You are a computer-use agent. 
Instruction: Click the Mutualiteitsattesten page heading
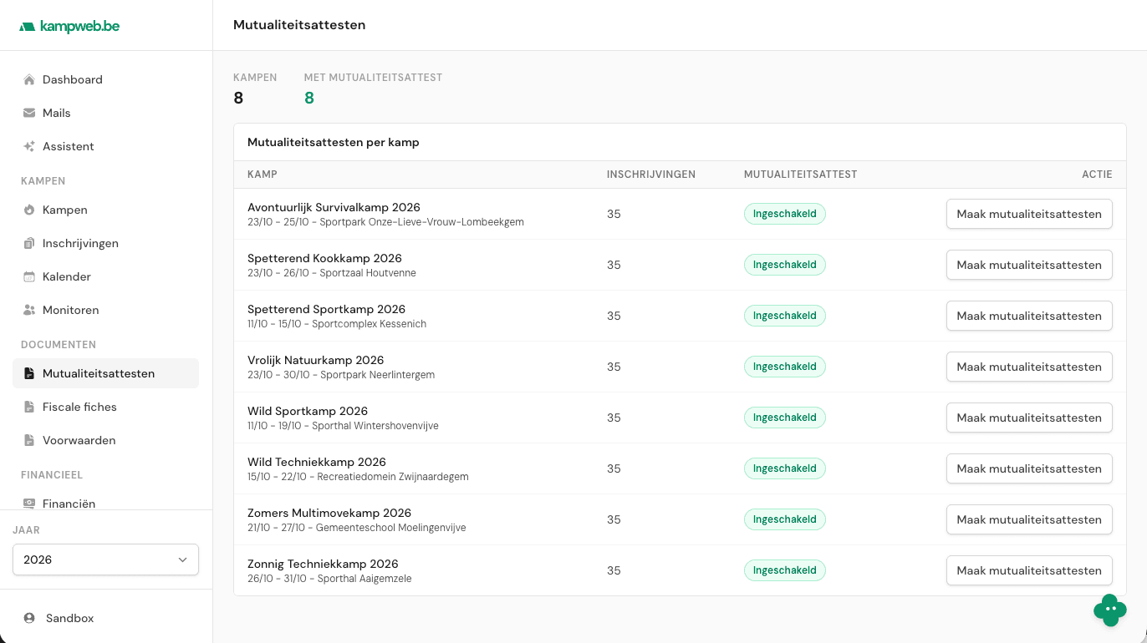[299, 25]
